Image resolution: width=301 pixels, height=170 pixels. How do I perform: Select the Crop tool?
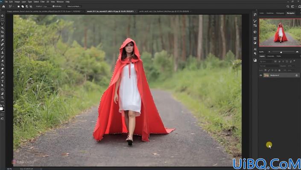(2, 32)
